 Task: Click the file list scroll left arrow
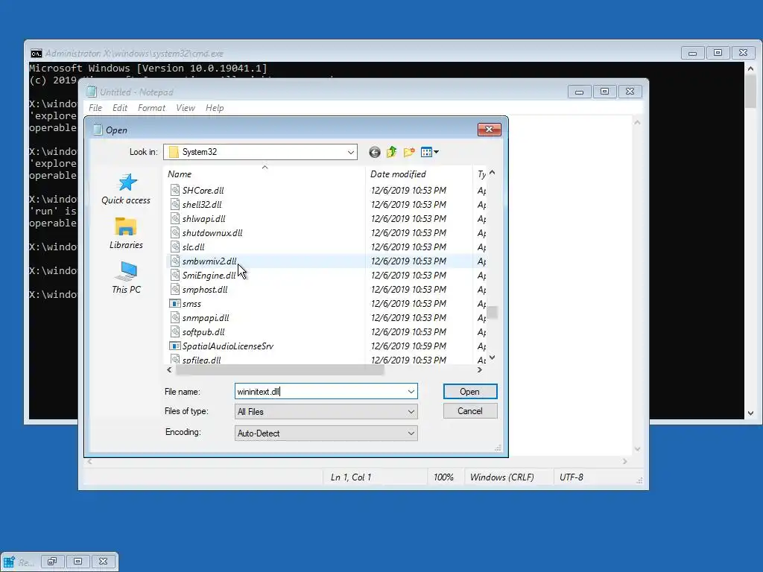click(169, 369)
